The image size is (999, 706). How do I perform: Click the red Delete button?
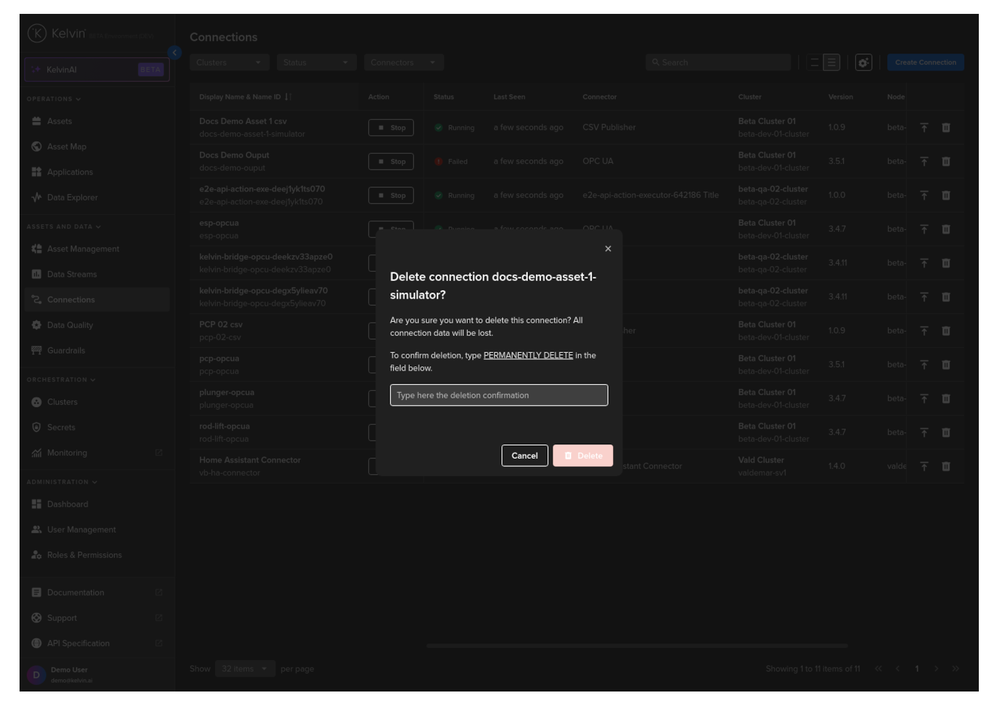point(583,456)
